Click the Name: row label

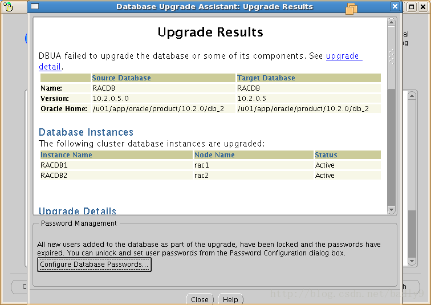[x=51, y=88]
